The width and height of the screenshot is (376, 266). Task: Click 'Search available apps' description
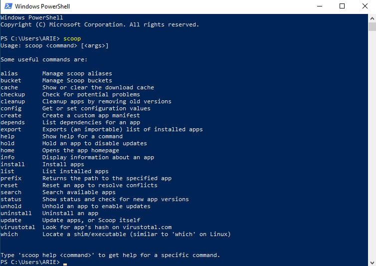pos(79,192)
